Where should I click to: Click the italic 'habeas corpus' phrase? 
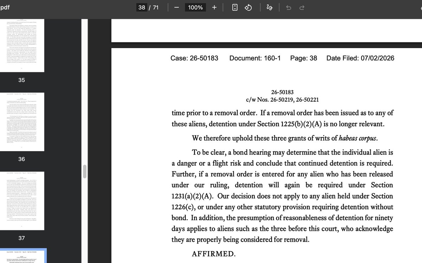coord(358,138)
